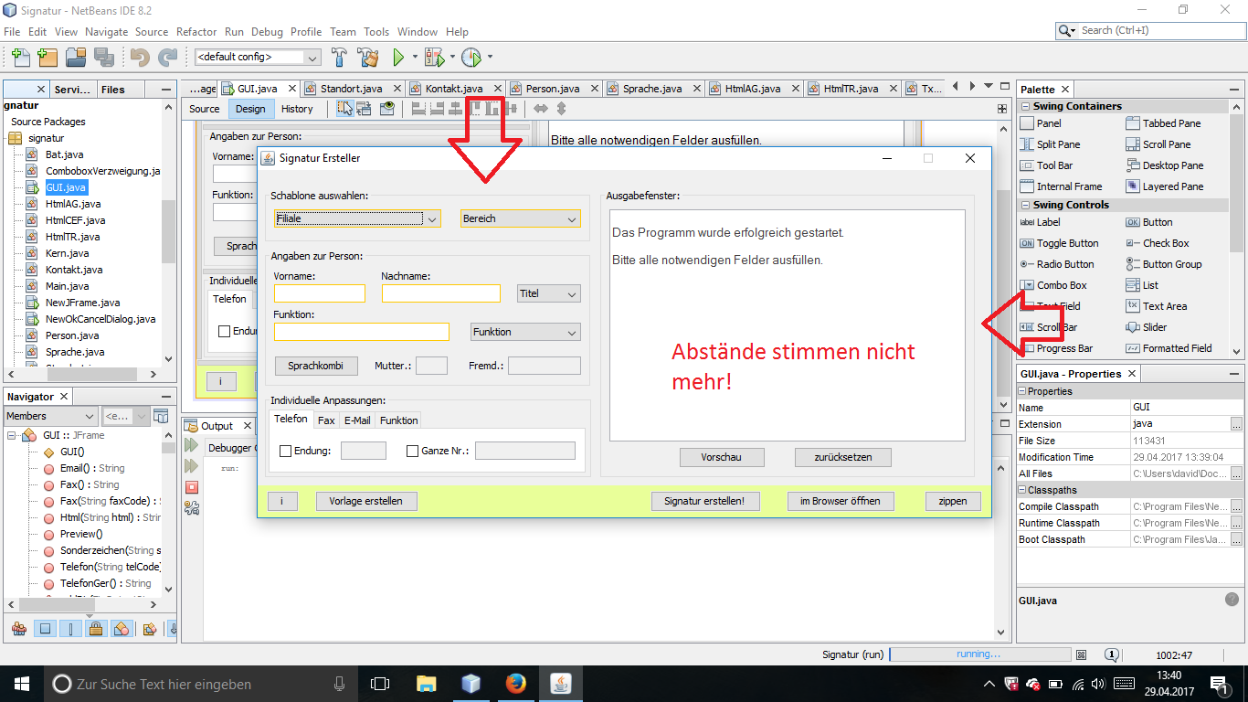Click the Profile Project clock icon
Viewport: 1248px width, 702px height.
click(x=471, y=58)
